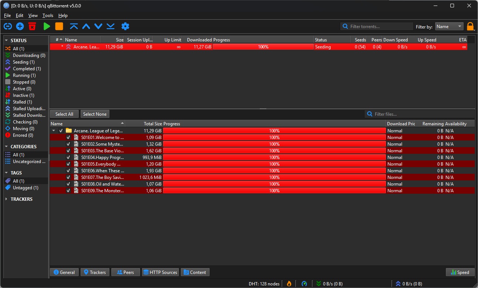Screen dimensions: 478x288
Task: Click the flame connection status icon
Action: coord(289,284)
